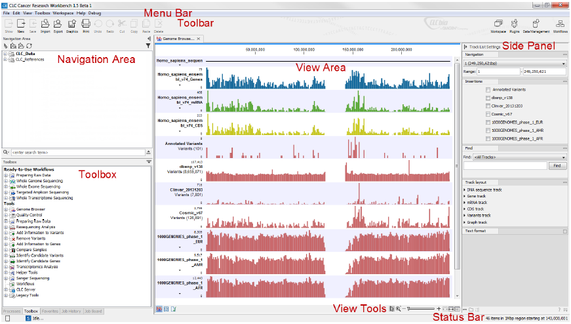The height and width of the screenshot is (324, 571).
Task: Tick the 1000GENOMES_phase_1_AMR checkbox
Action: point(488,131)
